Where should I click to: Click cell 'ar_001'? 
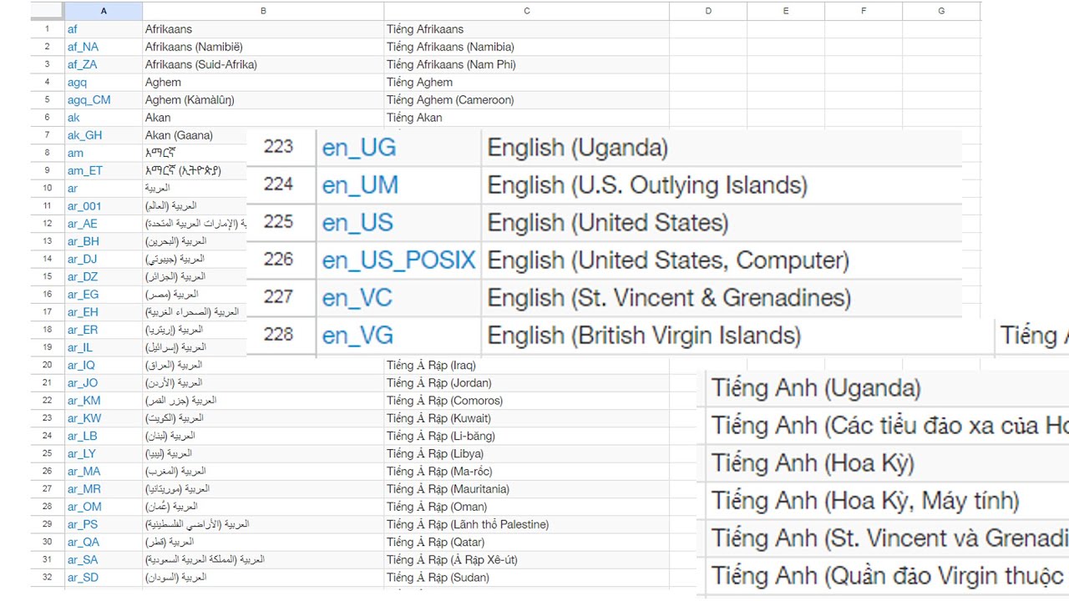pyautogui.click(x=104, y=206)
